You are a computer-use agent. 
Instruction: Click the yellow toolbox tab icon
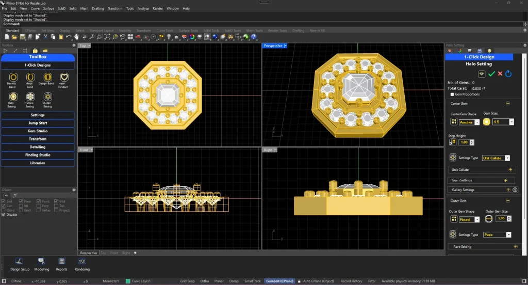point(35,51)
